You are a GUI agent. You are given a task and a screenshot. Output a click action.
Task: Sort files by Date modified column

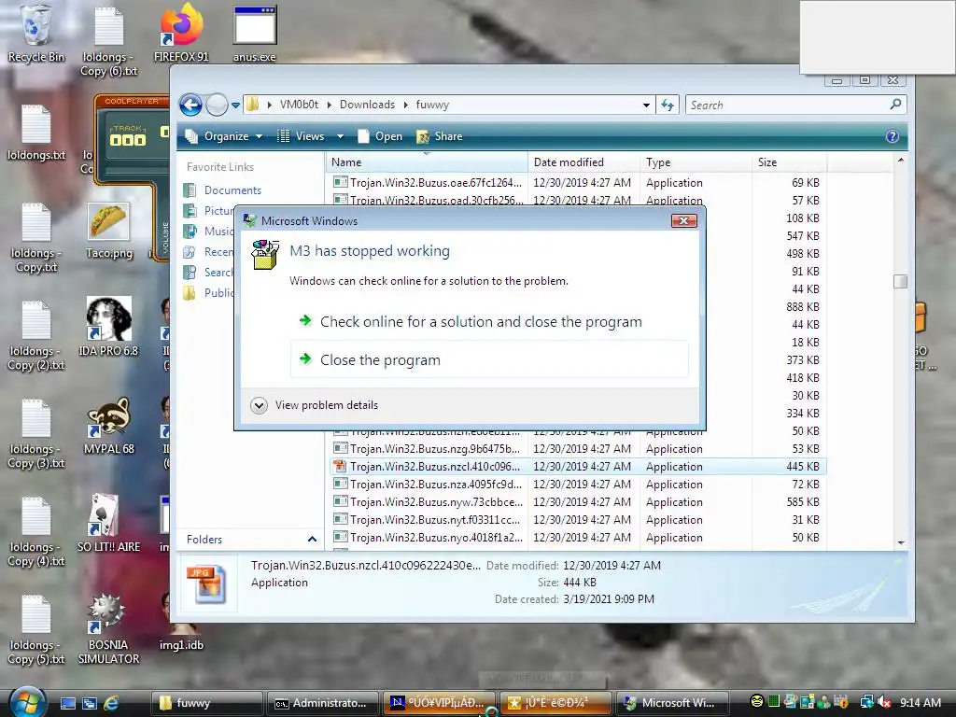(583, 162)
